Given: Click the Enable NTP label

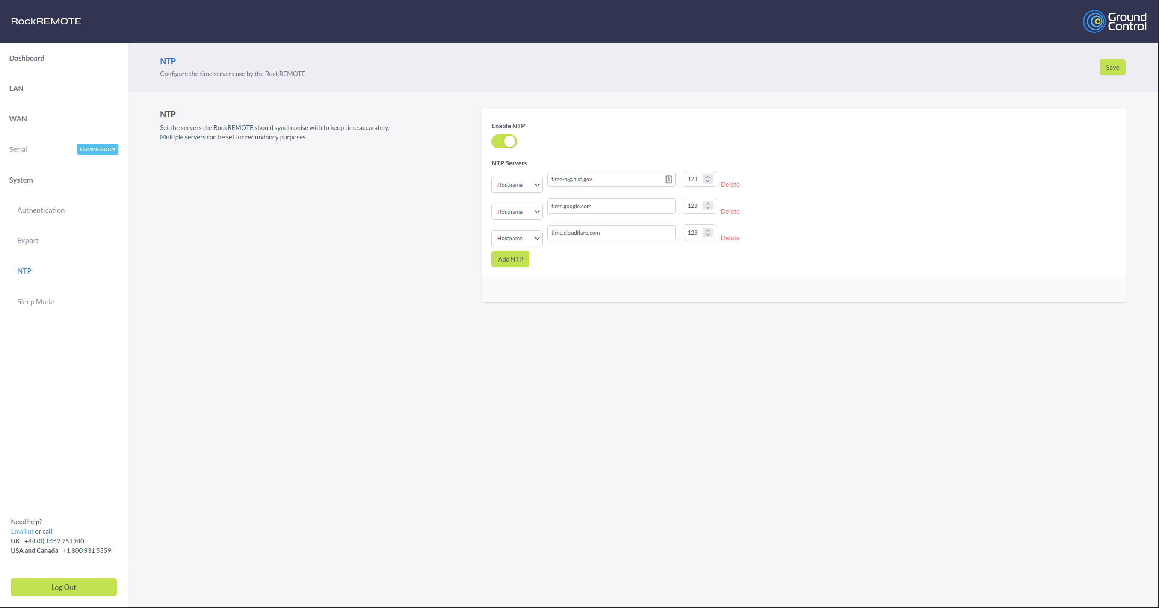Looking at the screenshot, I should pyautogui.click(x=508, y=126).
